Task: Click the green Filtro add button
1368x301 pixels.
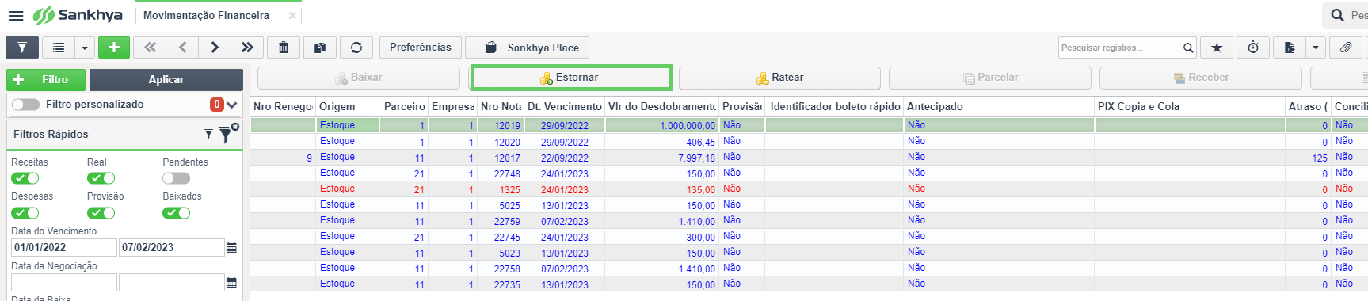Action: [x=46, y=79]
